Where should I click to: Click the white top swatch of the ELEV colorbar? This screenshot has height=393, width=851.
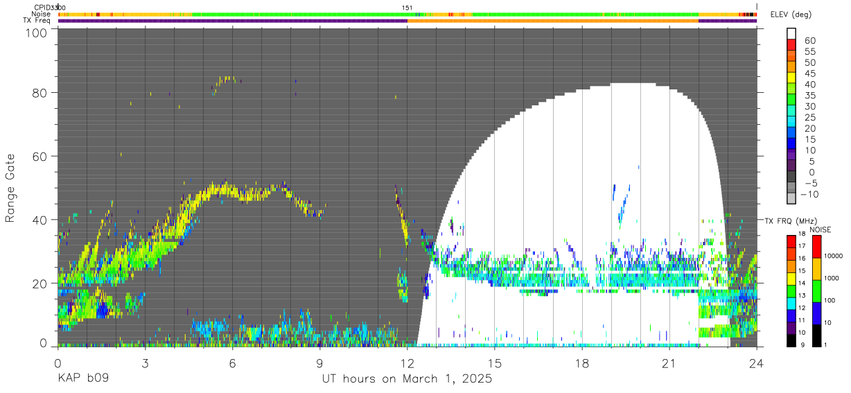pos(791,34)
